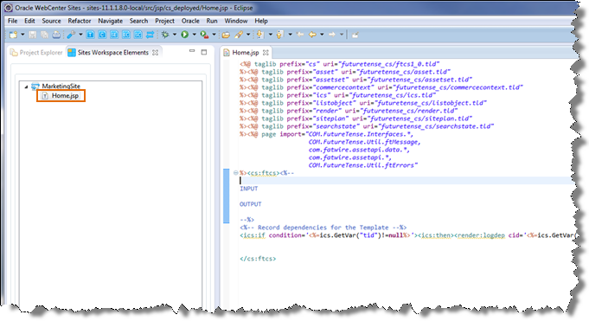This screenshot has height=321, width=589.
Task: Click the blue sync arrows icon
Action: pos(150,35)
